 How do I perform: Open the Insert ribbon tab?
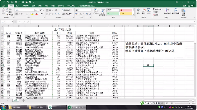coord(17,6)
